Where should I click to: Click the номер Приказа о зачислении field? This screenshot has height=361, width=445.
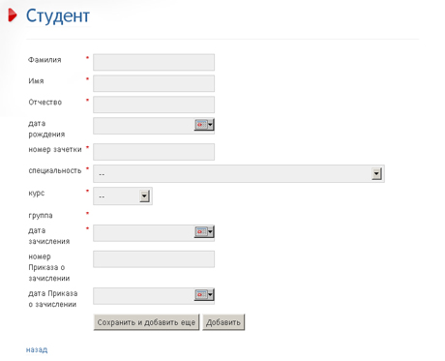tap(154, 259)
